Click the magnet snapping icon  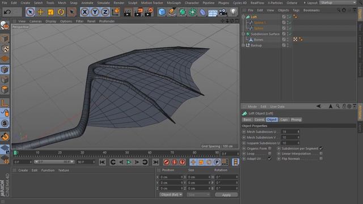click(5, 136)
